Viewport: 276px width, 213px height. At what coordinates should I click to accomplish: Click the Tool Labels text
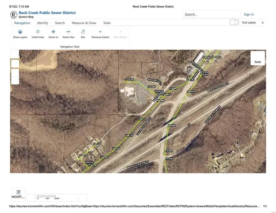(248, 23)
